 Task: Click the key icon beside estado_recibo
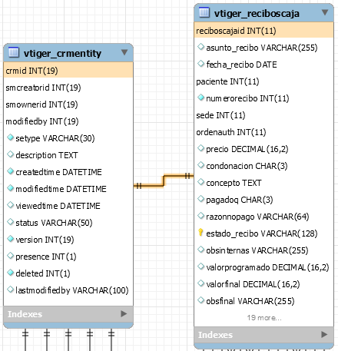coord(200,233)
